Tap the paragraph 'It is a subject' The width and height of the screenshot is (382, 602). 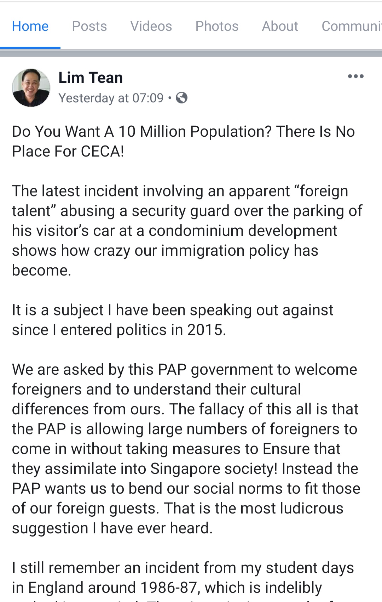(173, 320)
